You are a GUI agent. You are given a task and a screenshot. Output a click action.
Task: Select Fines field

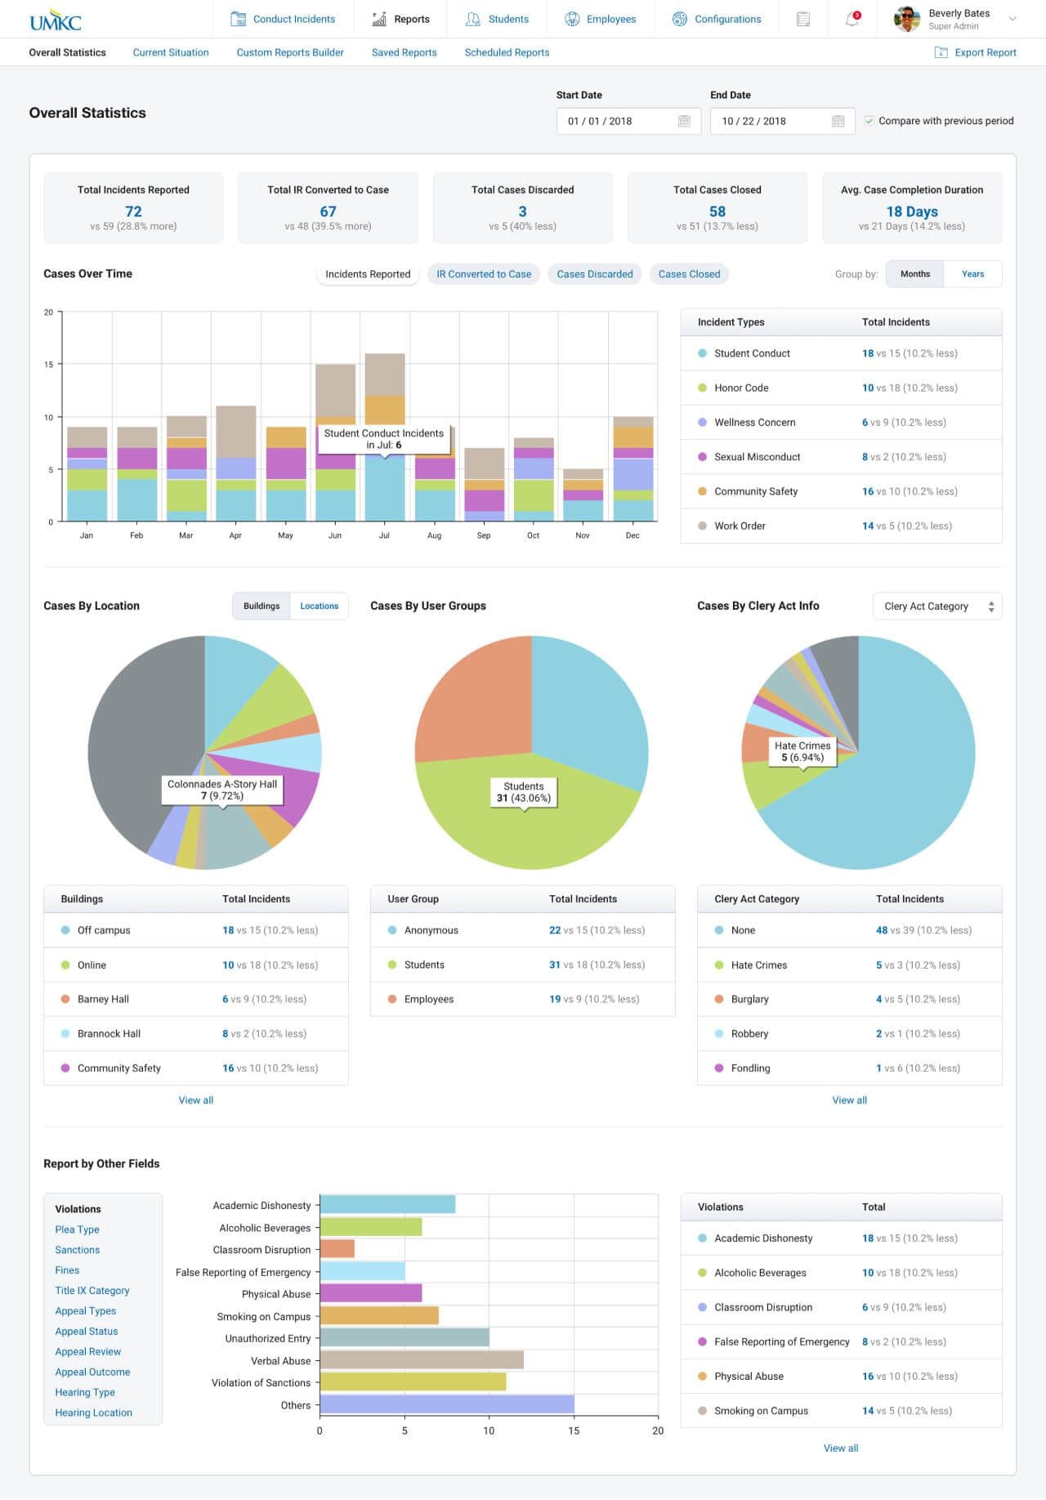point(67,1270)
